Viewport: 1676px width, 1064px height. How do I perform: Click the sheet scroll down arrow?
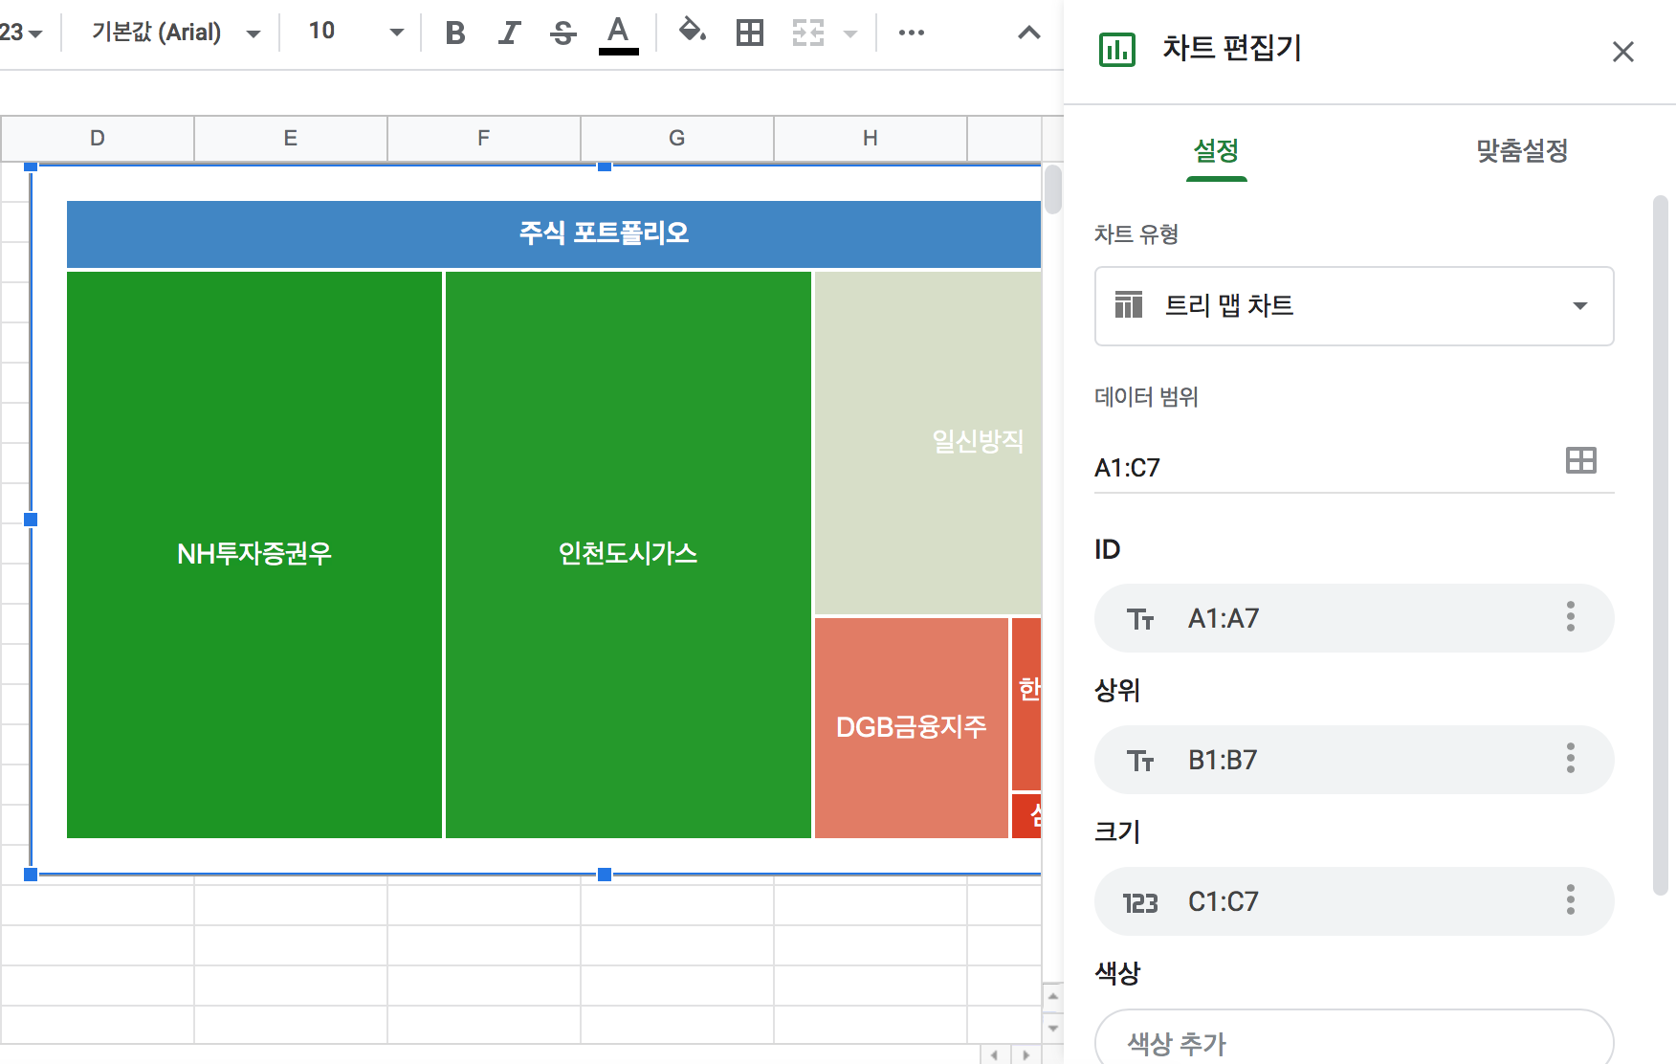click(x=1053, y=1029)
